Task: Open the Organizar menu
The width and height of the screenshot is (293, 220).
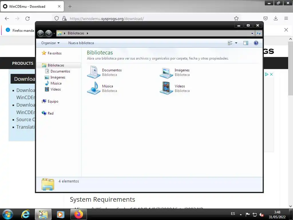Action: (x=50, y=43)
